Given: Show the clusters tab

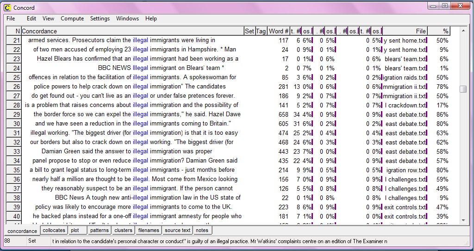Looking at the screenshot, I should (x=123, y=230).
